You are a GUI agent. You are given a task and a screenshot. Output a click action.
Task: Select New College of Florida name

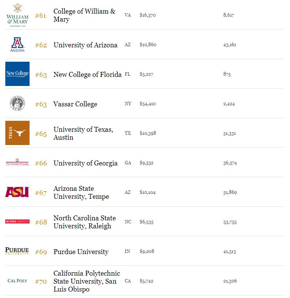click(x=87, y=75)
